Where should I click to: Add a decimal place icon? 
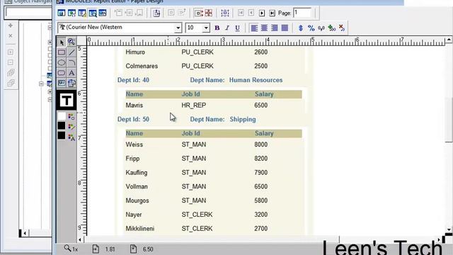(x=332, y=28)
